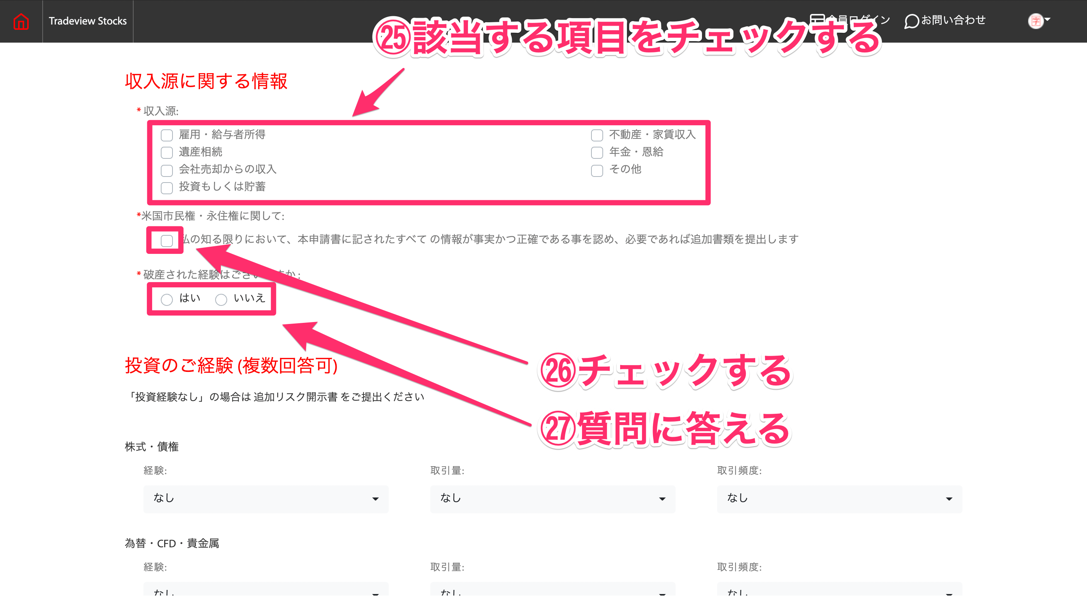Open 為替・CFD・貴金属 取引量 dropdown
1087x611 pixels.
[x=553, y=589]
